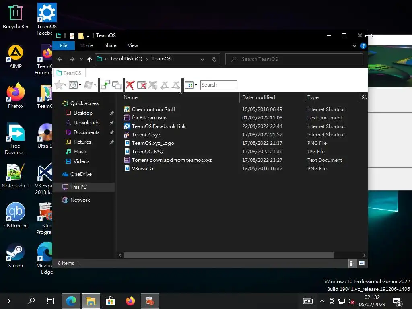412x309 pixels.
Task: Go Forward using the right arrow
Action: pyautogui.click(x=72, y=59)
